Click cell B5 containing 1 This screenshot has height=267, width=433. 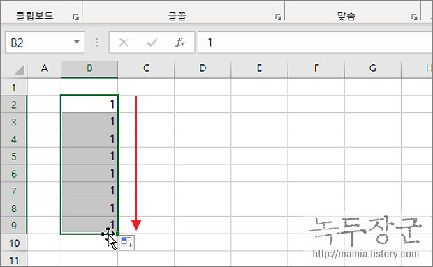point(89,156)
